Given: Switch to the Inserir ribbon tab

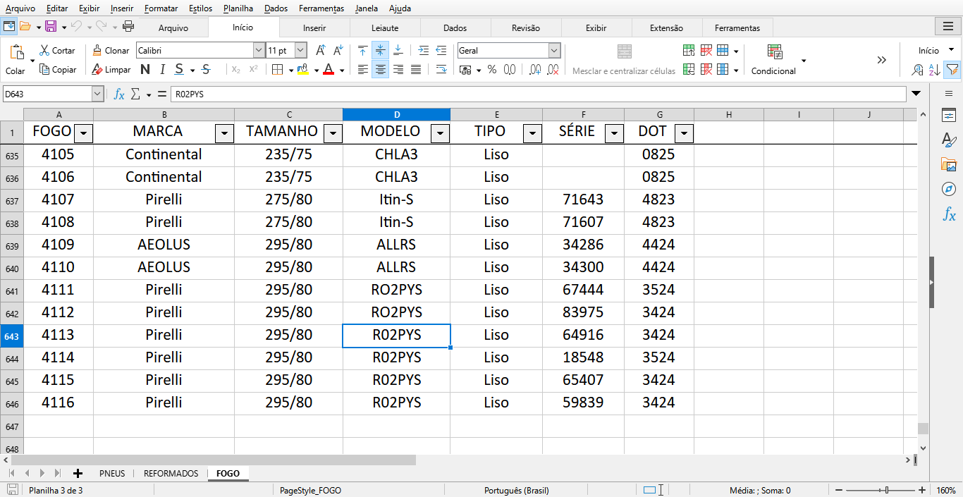Looking at the screenshot, I should coord(314,28).
